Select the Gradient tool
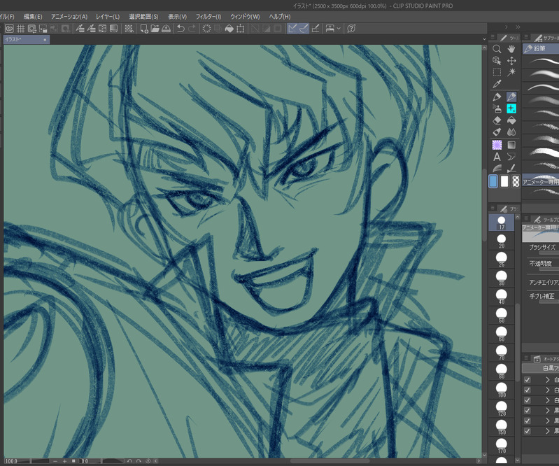This screenshot has width=559, height=466. pos(511,145)
